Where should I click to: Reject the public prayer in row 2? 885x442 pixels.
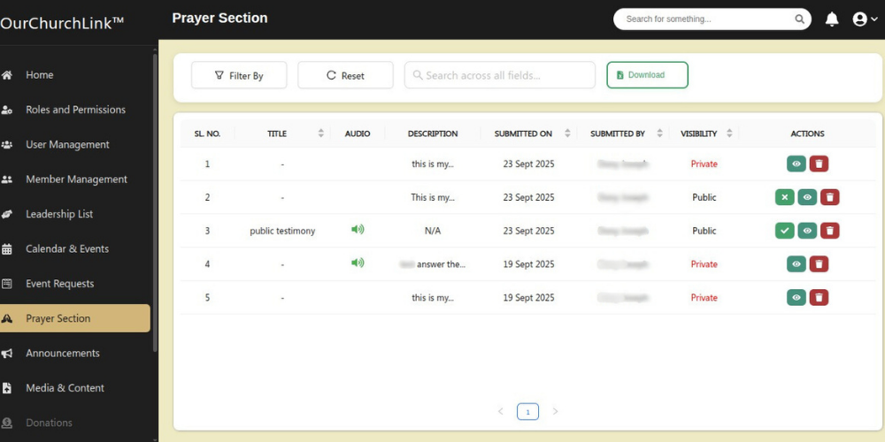coord(784,197)
